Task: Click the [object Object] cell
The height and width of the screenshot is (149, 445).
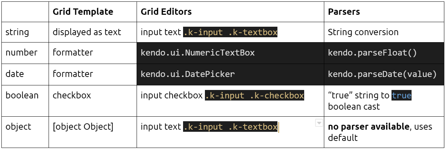Action: [83, 127]
